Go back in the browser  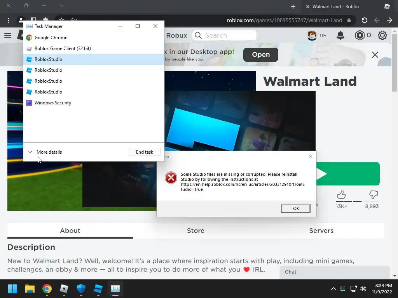377,20
